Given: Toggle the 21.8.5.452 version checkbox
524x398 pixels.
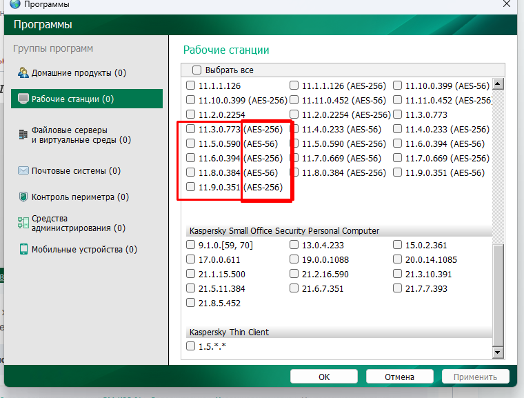Looking at the screenshot, I should click(x=191, y=303).
